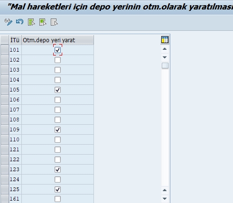
Task: Click the deselect all icon
Action: (x=54, y=22)
